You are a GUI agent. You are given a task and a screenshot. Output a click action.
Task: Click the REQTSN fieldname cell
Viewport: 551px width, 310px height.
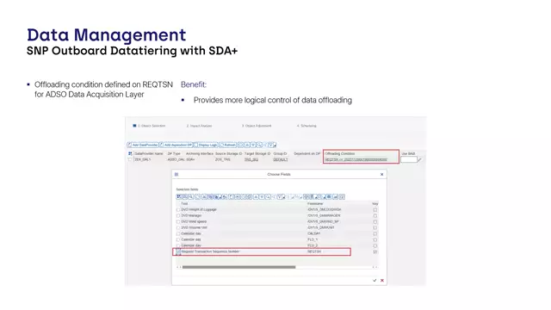coord(314,251)
